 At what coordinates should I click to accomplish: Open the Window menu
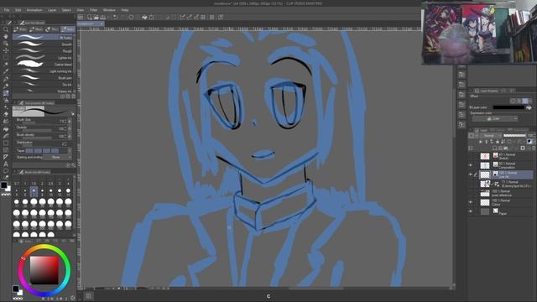point(109,10)
